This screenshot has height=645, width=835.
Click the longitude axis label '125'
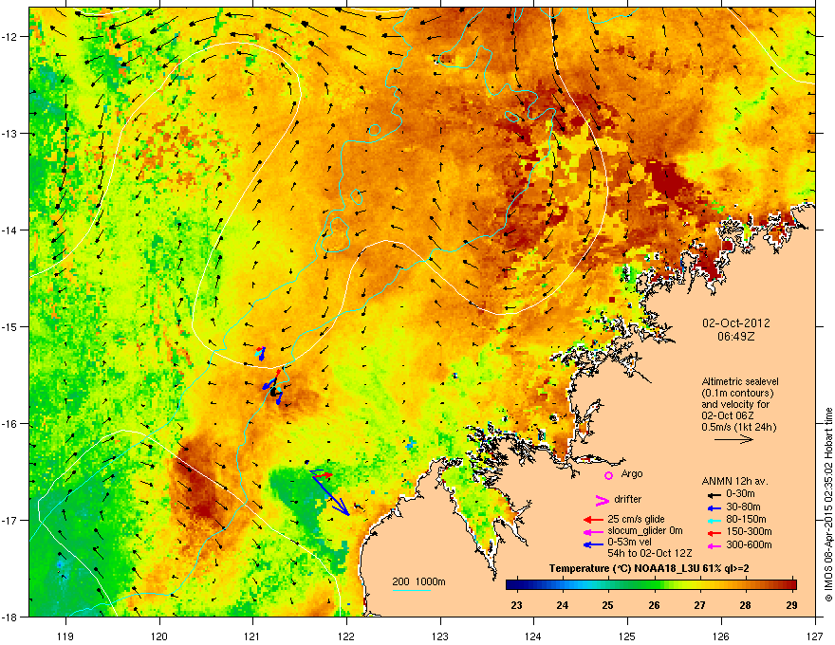coord(627,636)
